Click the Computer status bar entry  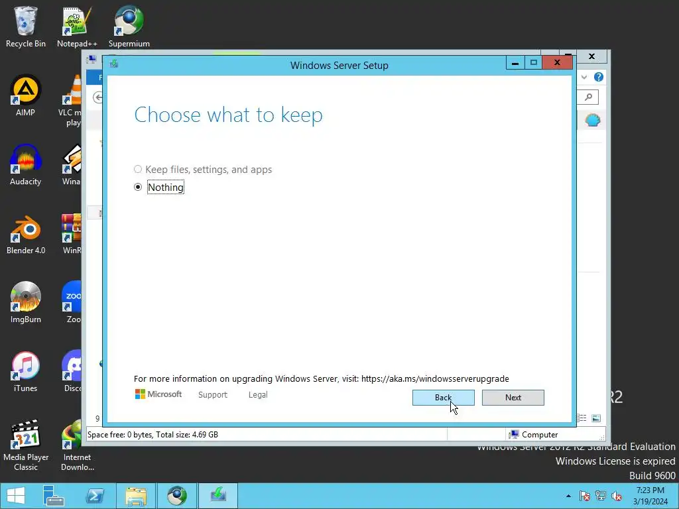(534, 434)
